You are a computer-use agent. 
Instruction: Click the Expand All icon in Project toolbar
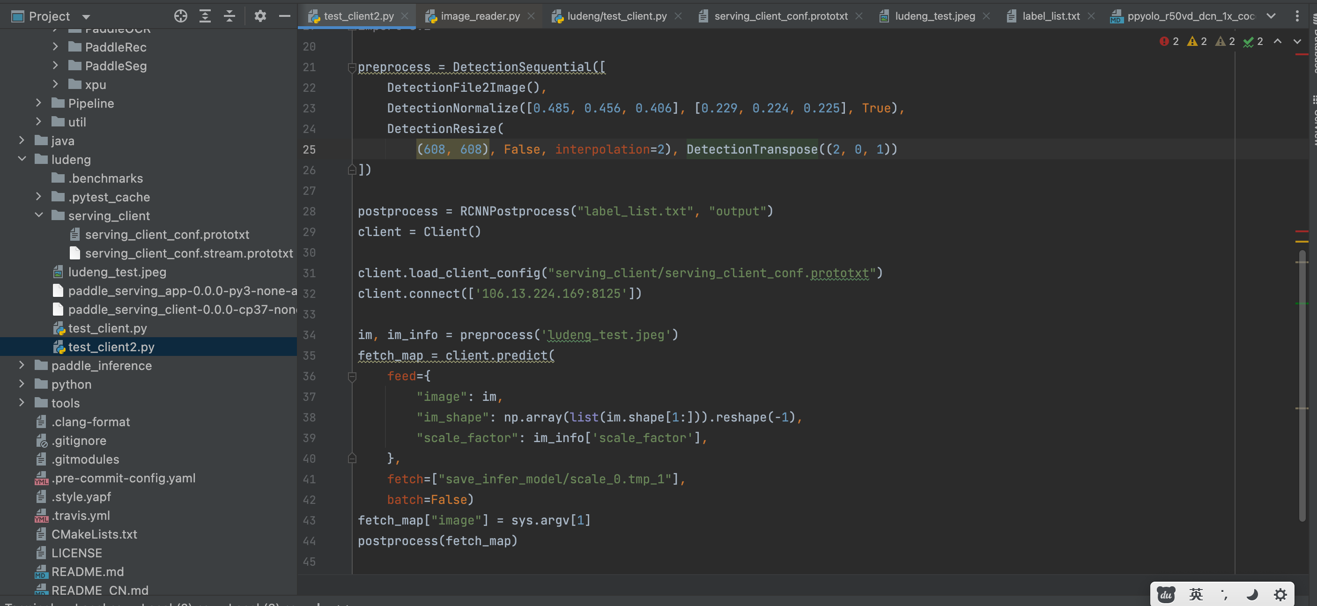click(205, 16)
